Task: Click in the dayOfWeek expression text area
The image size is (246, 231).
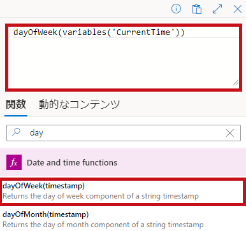Action: [x=124, y=57]
